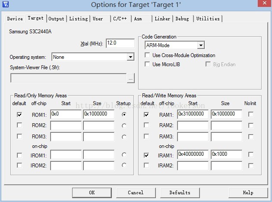Image resolution: width=272 pixels, height=202 pixels.
Task: Close the Options for Target dialog
Action: point(265,3)
